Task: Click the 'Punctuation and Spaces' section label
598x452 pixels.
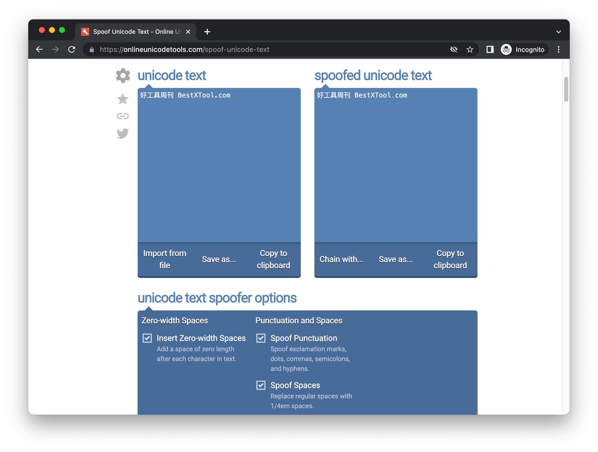Action: (x=299, y=320)
